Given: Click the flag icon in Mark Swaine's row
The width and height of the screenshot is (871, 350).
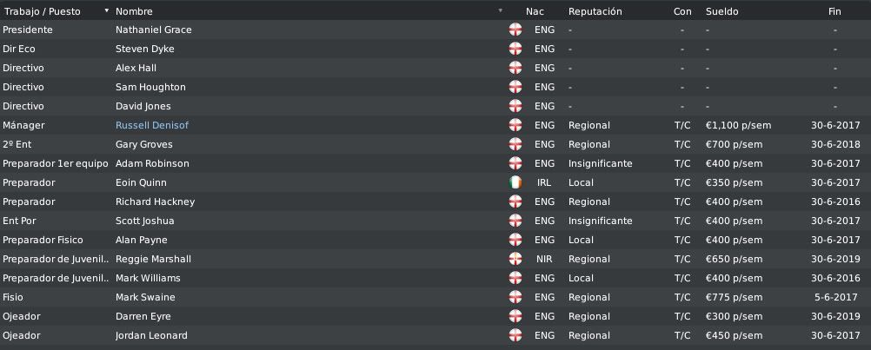Looking at the screenshot, I should 515,297.
